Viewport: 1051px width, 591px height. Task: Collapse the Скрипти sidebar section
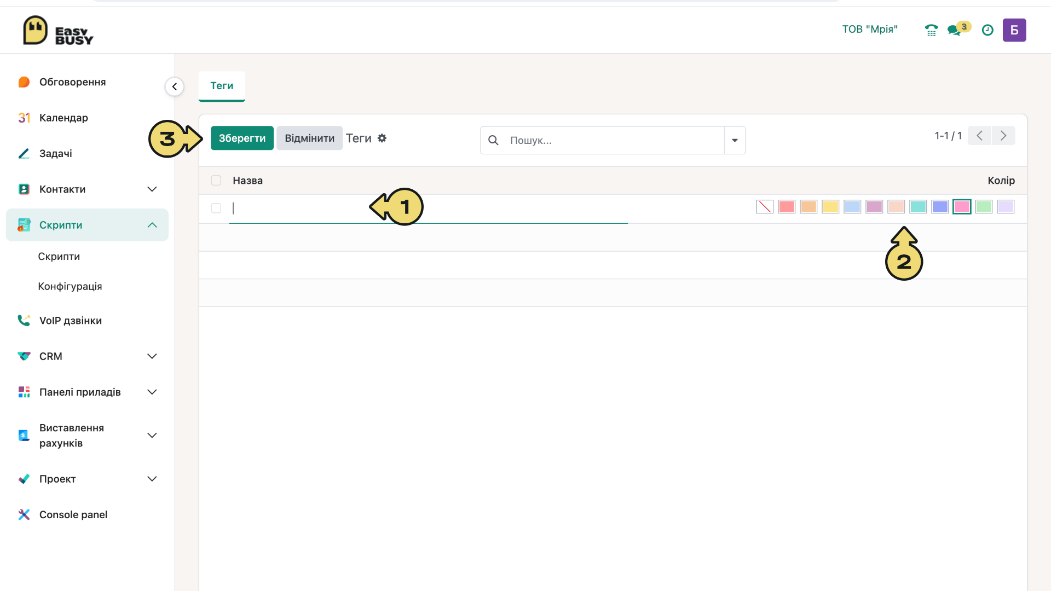coord(152,225)
